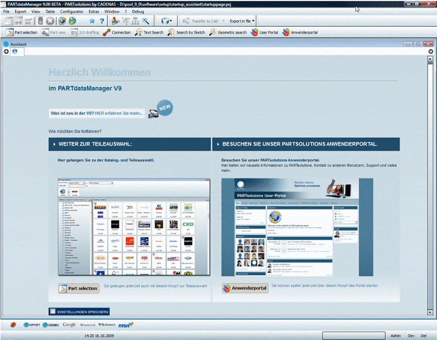Screen dimensions: 437x340
Task: Open the question mark help menu
Action: tap(126, 12)
